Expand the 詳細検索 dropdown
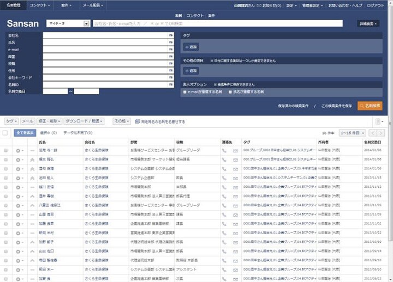 pos(368,24)
